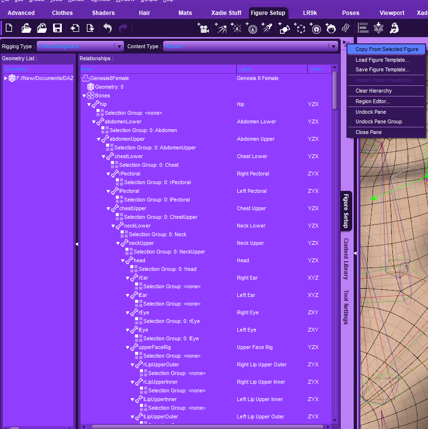The image size is (428, 429).
Task: Click the Import icon in toolbar
Action: click(x=75, y=28)
